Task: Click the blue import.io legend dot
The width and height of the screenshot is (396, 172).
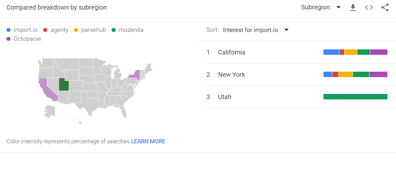Action: coord(9,30)
